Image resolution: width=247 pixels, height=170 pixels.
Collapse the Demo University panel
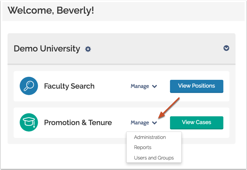tap(226, 48)
